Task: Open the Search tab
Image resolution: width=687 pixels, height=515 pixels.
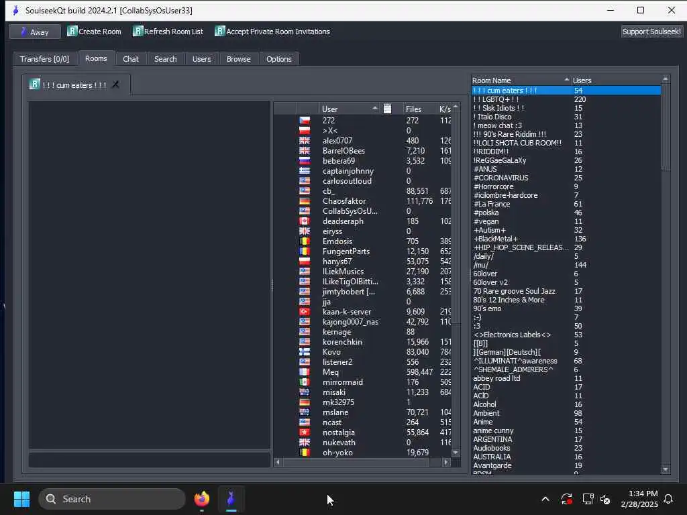Action: click(165, 59)
